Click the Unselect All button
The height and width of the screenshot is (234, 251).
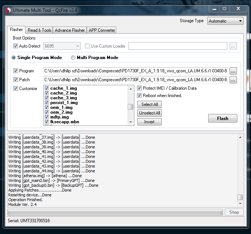(149, 113)
